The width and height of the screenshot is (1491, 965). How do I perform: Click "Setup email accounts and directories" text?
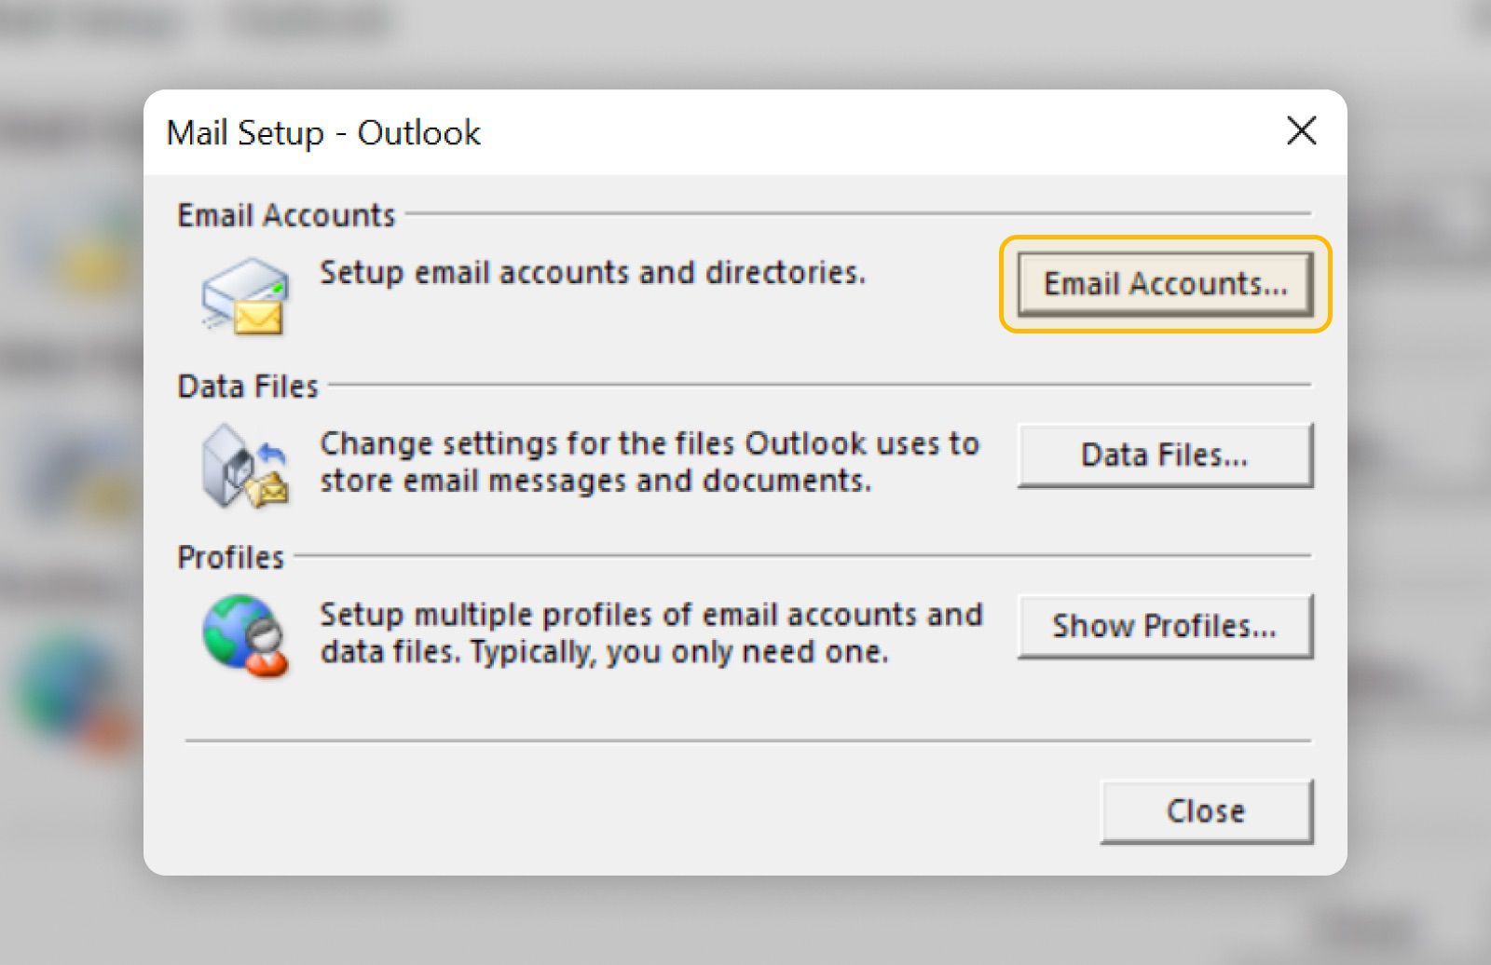593,273
